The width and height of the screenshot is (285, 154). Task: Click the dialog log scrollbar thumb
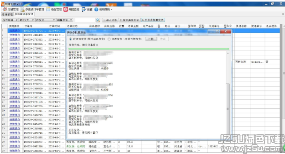click(227, 108)
